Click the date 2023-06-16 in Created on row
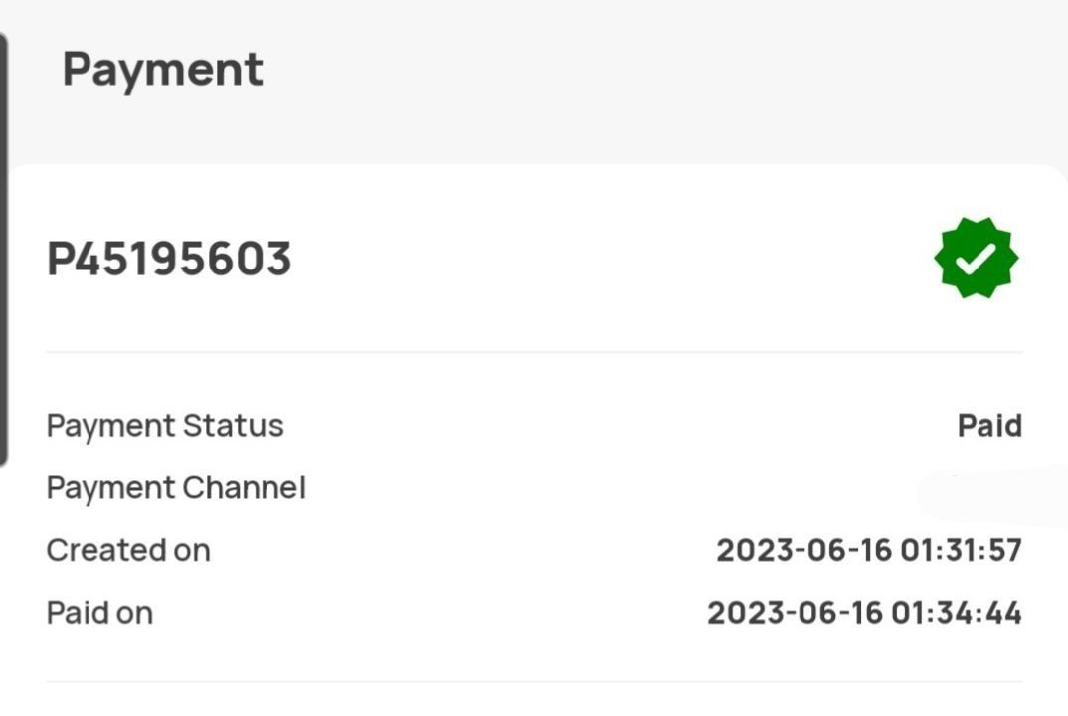1068x716 pixels. pos(800,550)
